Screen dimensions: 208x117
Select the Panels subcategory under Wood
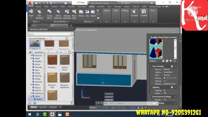pos(39,99)
